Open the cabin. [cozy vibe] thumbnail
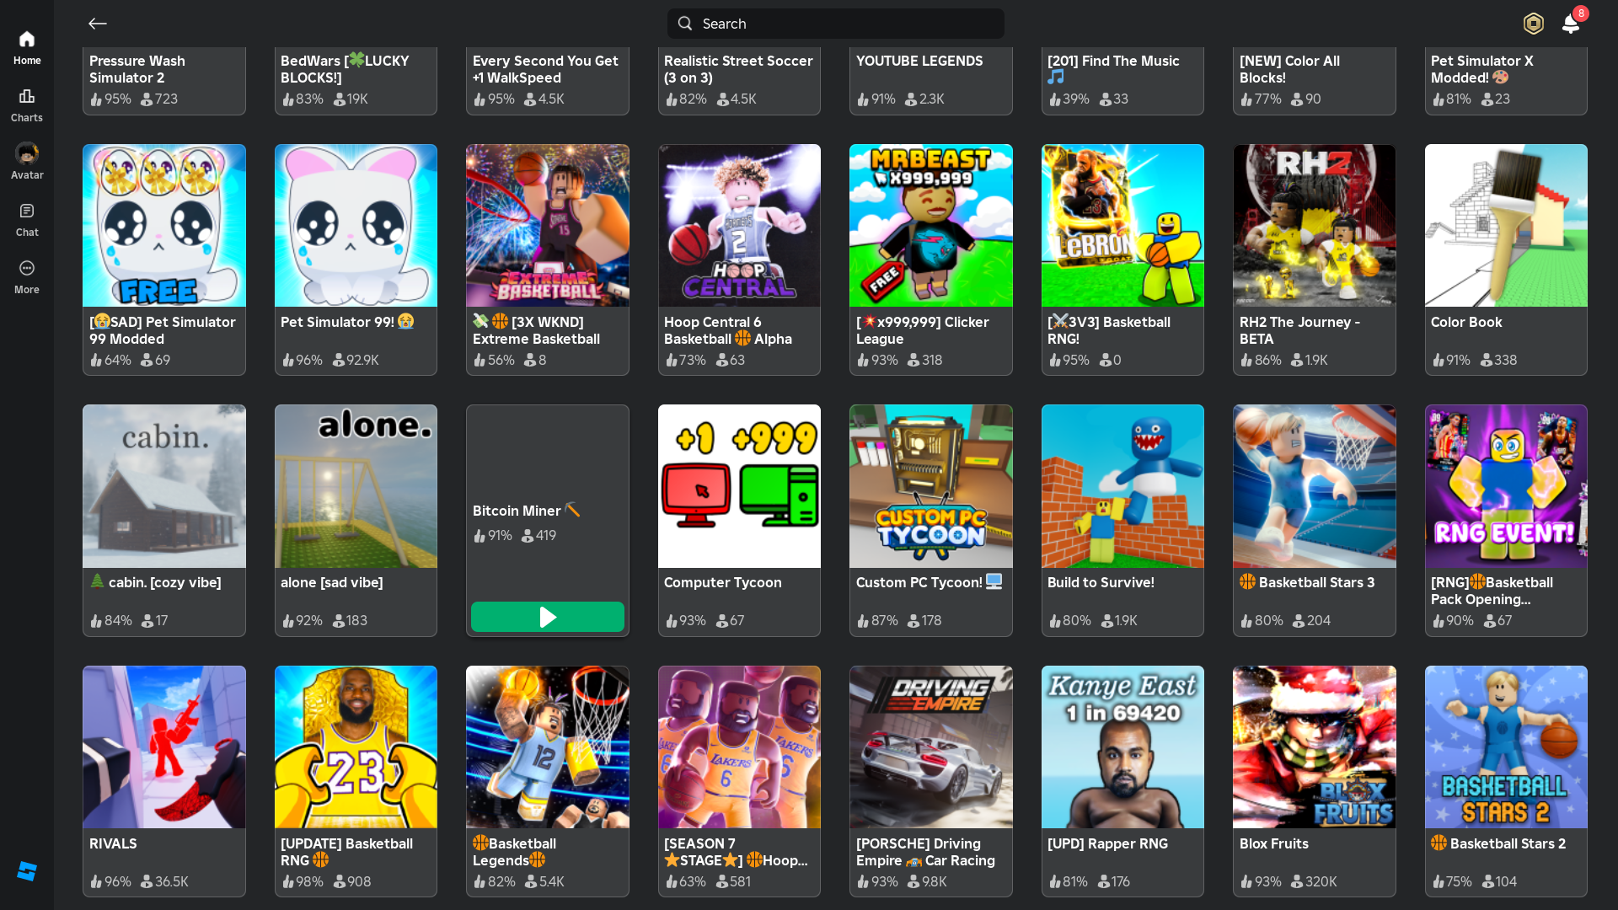Viewport: 1618px width, 910px height. pyautogui.click(x=164, y=486)
